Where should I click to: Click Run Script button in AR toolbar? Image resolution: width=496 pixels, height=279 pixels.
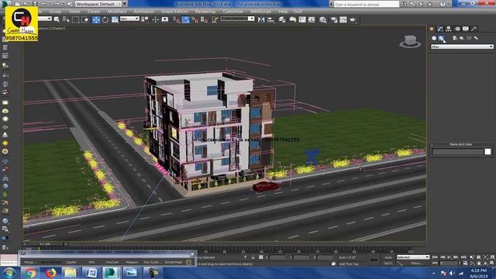152,262
